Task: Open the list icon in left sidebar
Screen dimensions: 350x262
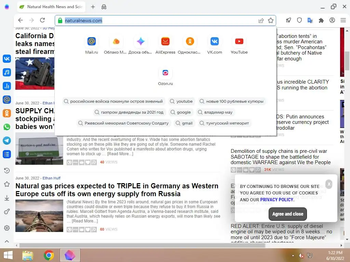Action: pos(7,154)
